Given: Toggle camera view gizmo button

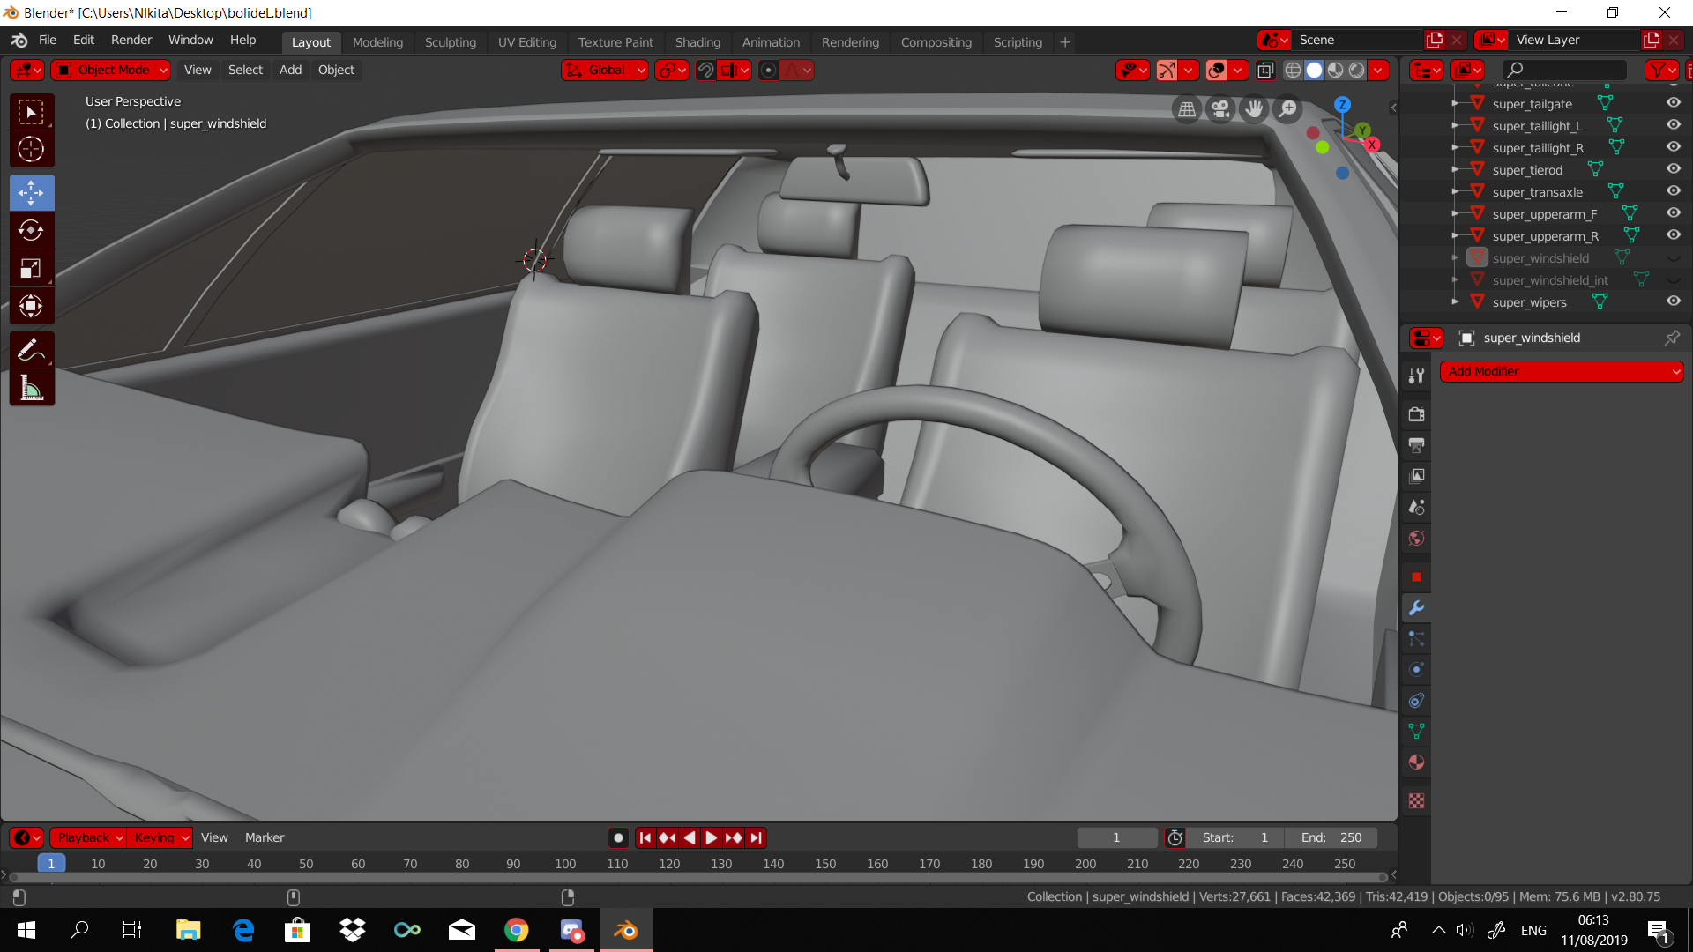Looking at the screenshot, I should coord(1220,109).
